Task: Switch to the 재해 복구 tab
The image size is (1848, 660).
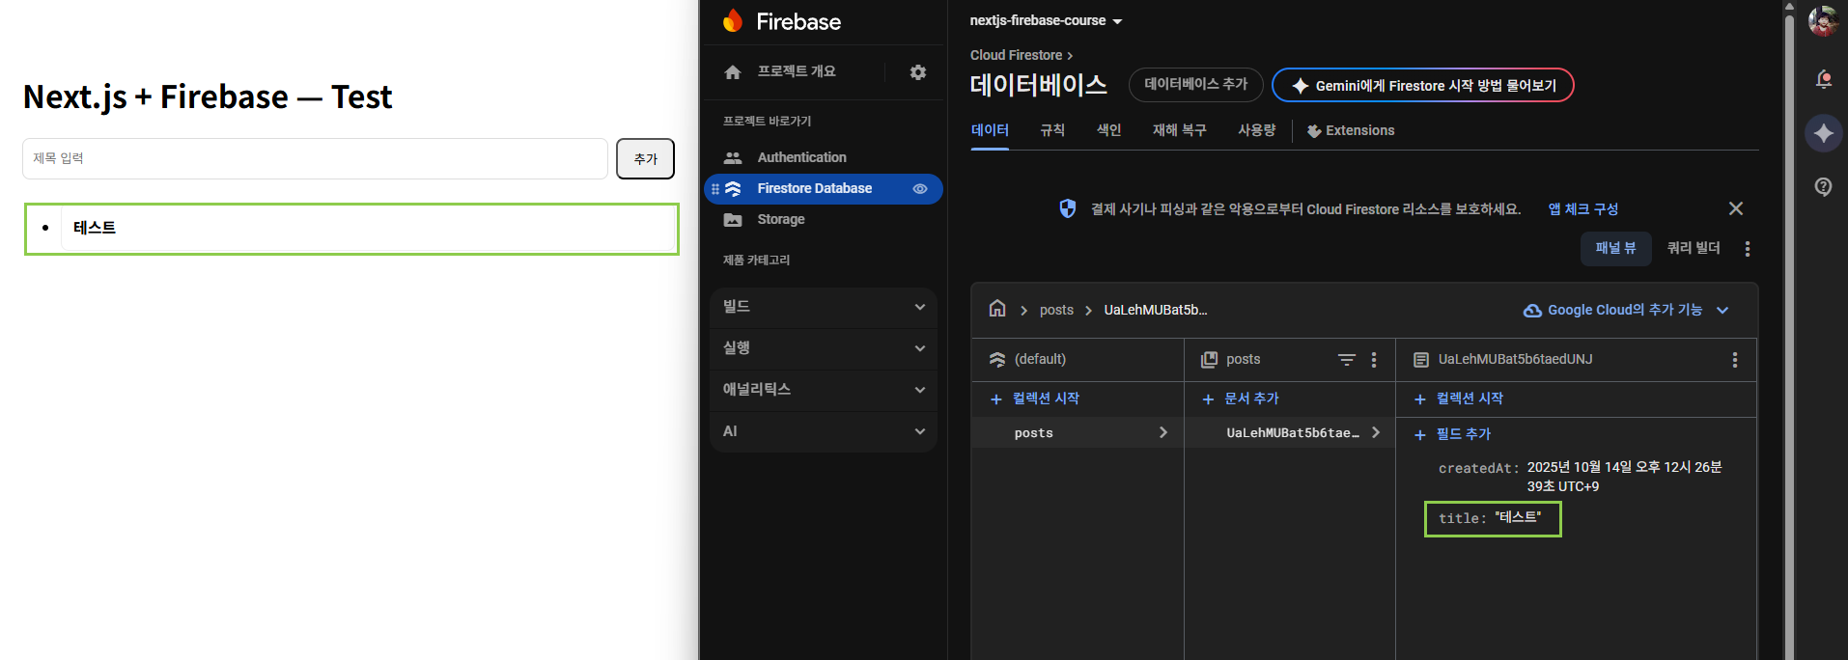Action: click(1179, 130)
